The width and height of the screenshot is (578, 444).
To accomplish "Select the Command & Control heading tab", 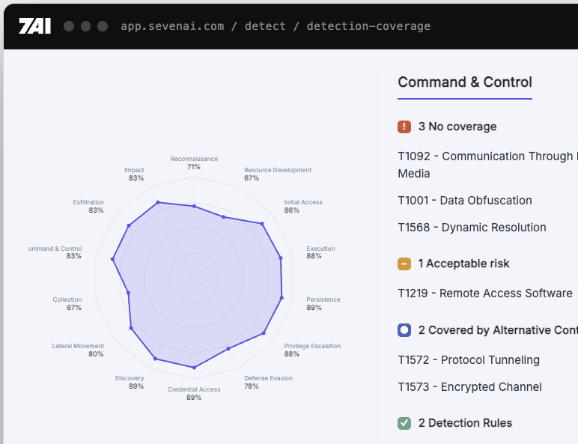I will point(465,82).
